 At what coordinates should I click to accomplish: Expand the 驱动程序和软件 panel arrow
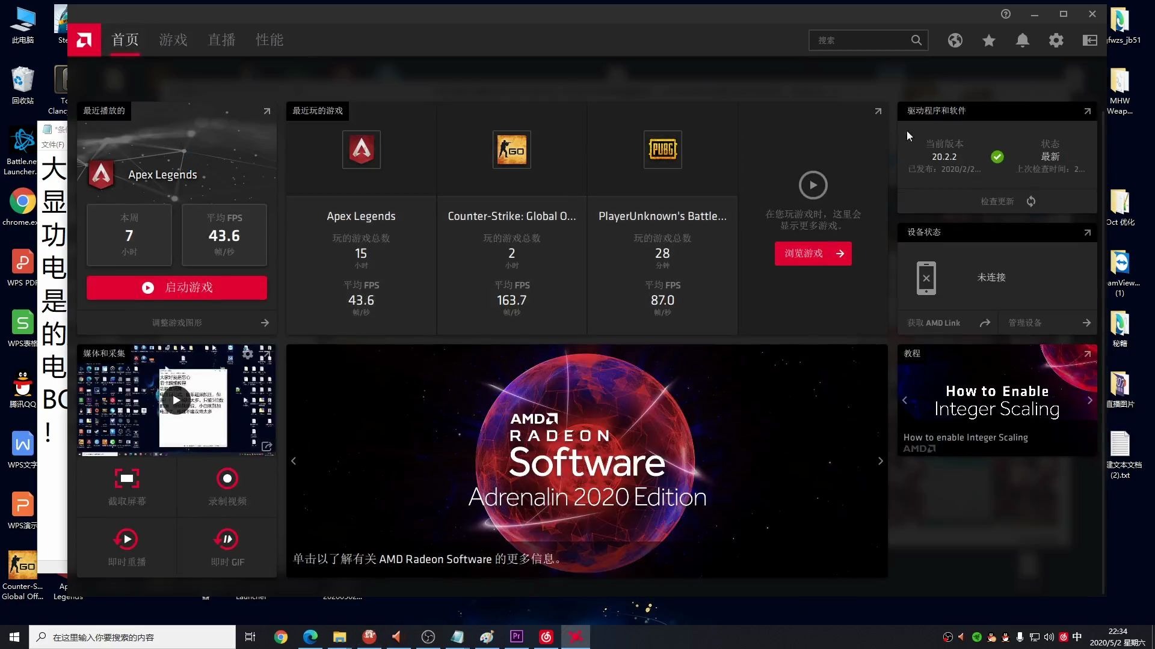point(1088,111)
